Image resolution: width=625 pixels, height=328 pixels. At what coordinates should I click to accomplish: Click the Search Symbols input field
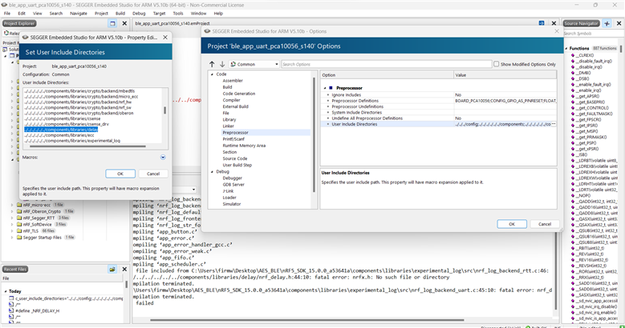coord(594,34)
